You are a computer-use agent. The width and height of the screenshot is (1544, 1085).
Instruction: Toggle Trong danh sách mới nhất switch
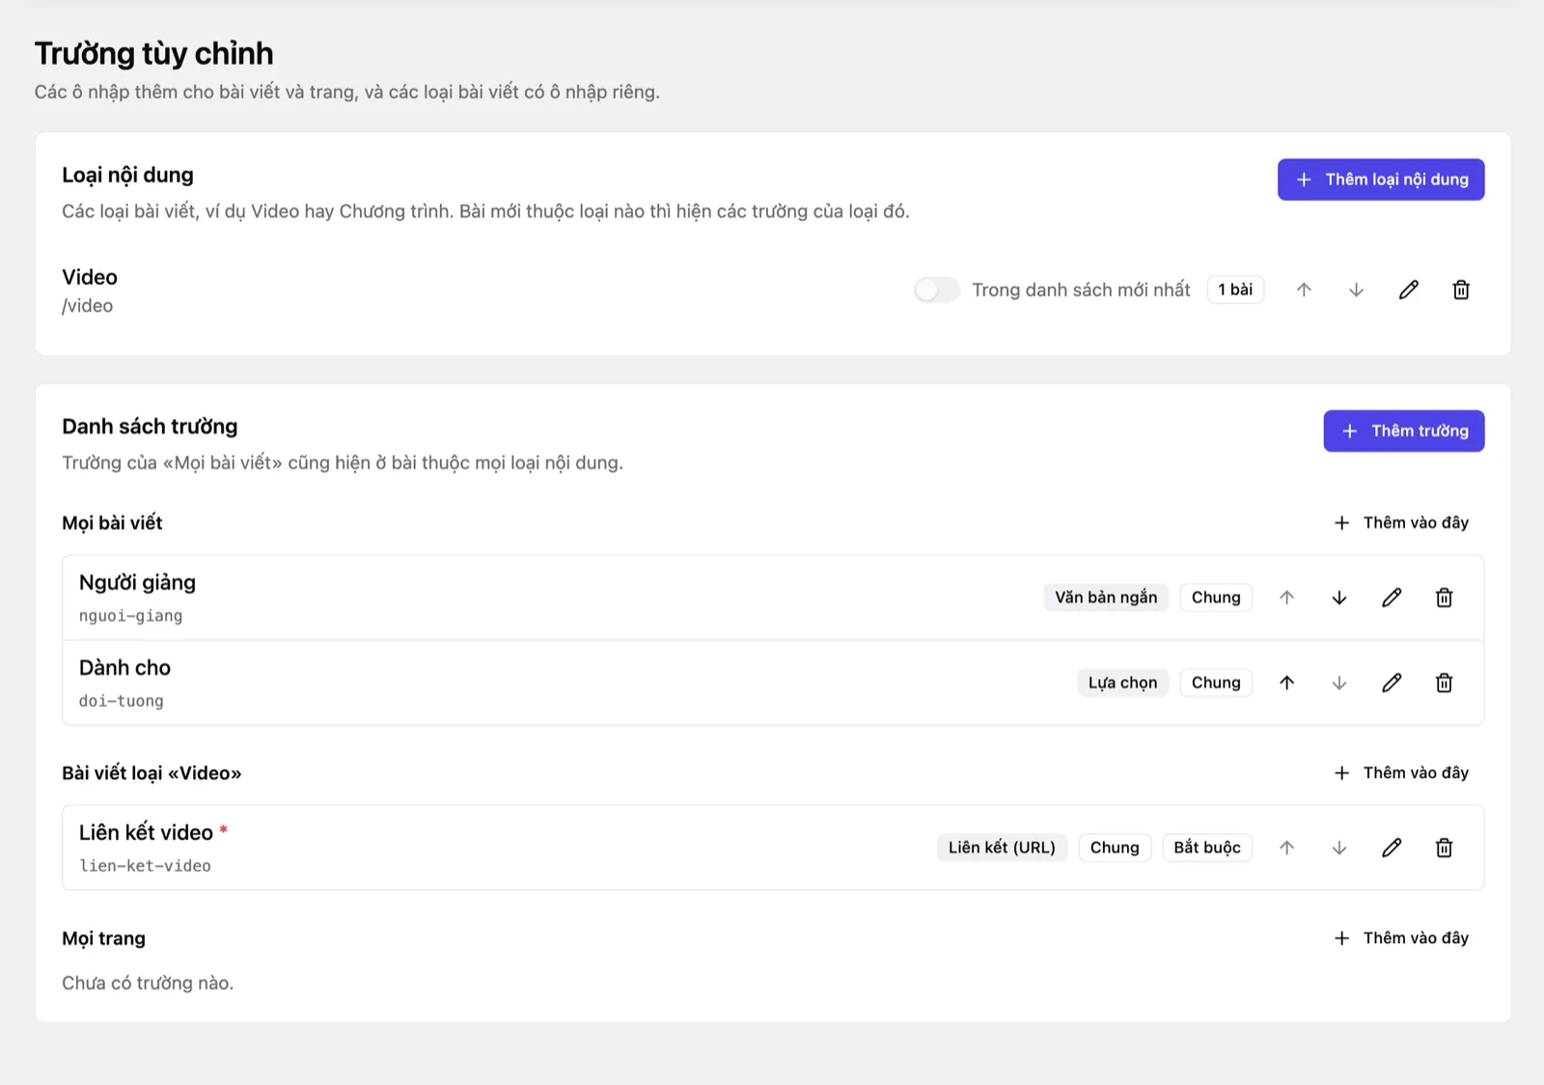pyautogui.click(x=937, y=290)
